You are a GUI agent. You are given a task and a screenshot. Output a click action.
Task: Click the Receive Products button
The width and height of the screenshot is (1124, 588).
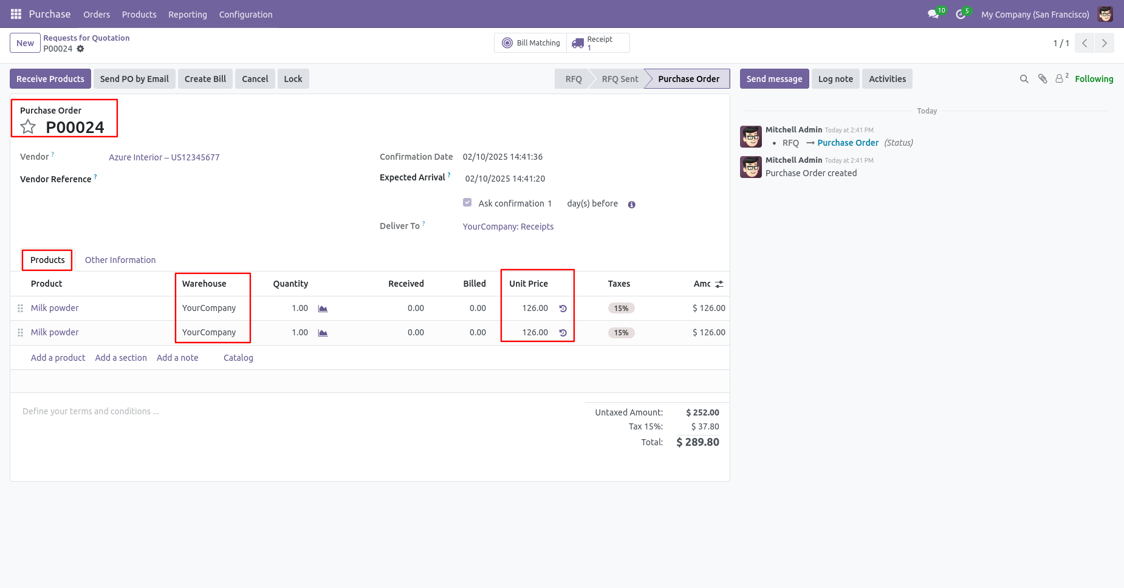point(50,79)
